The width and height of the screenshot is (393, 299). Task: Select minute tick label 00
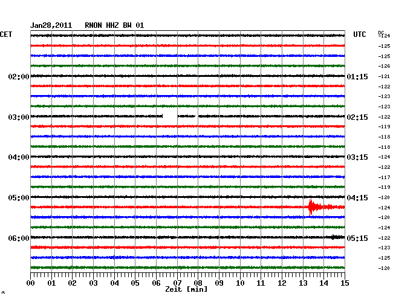pos(31,283)
